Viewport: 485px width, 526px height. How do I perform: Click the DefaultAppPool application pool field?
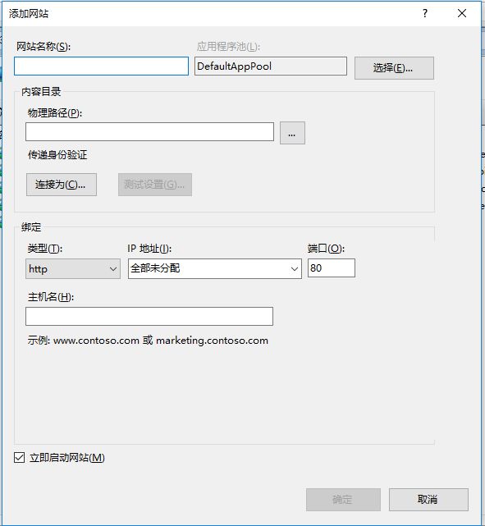[271, 66]
